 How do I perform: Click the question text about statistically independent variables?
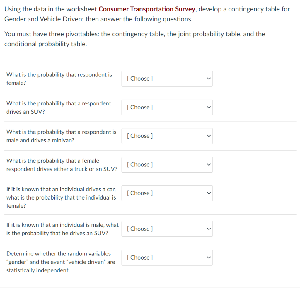tap(61, 262)
